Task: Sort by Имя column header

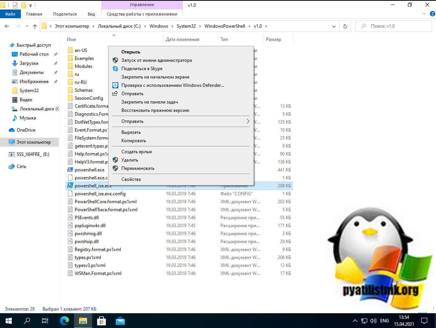Action: pos(71,39)
